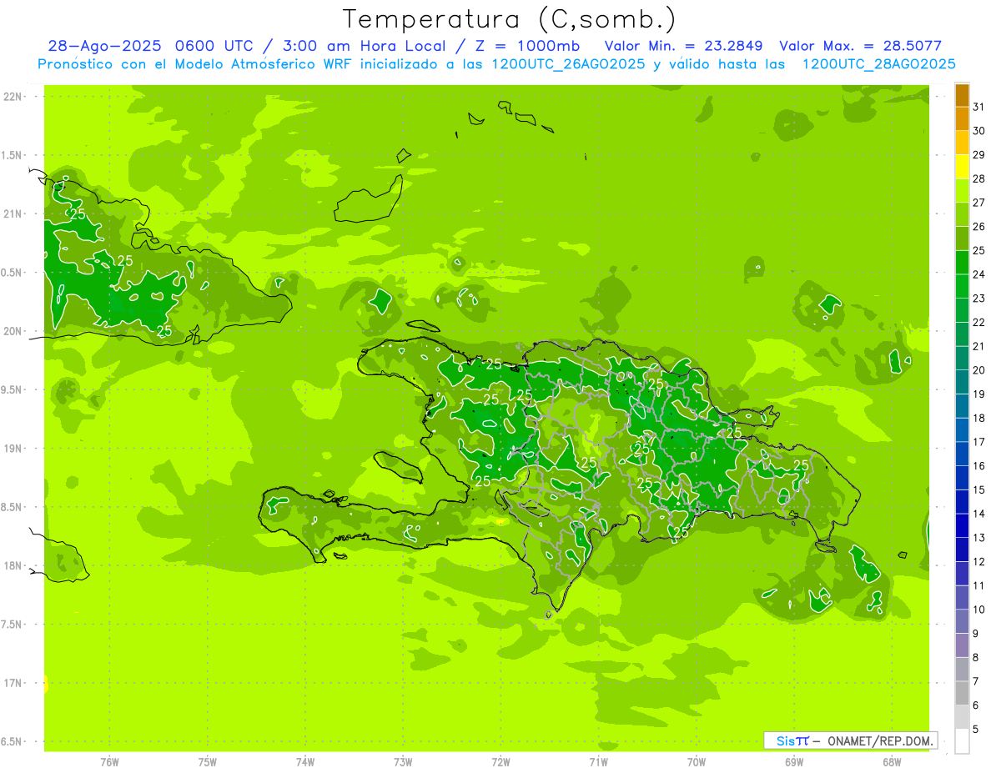Click the legend value 18
Viewport: 1001px width, 773px height.
tap(978, 418)
